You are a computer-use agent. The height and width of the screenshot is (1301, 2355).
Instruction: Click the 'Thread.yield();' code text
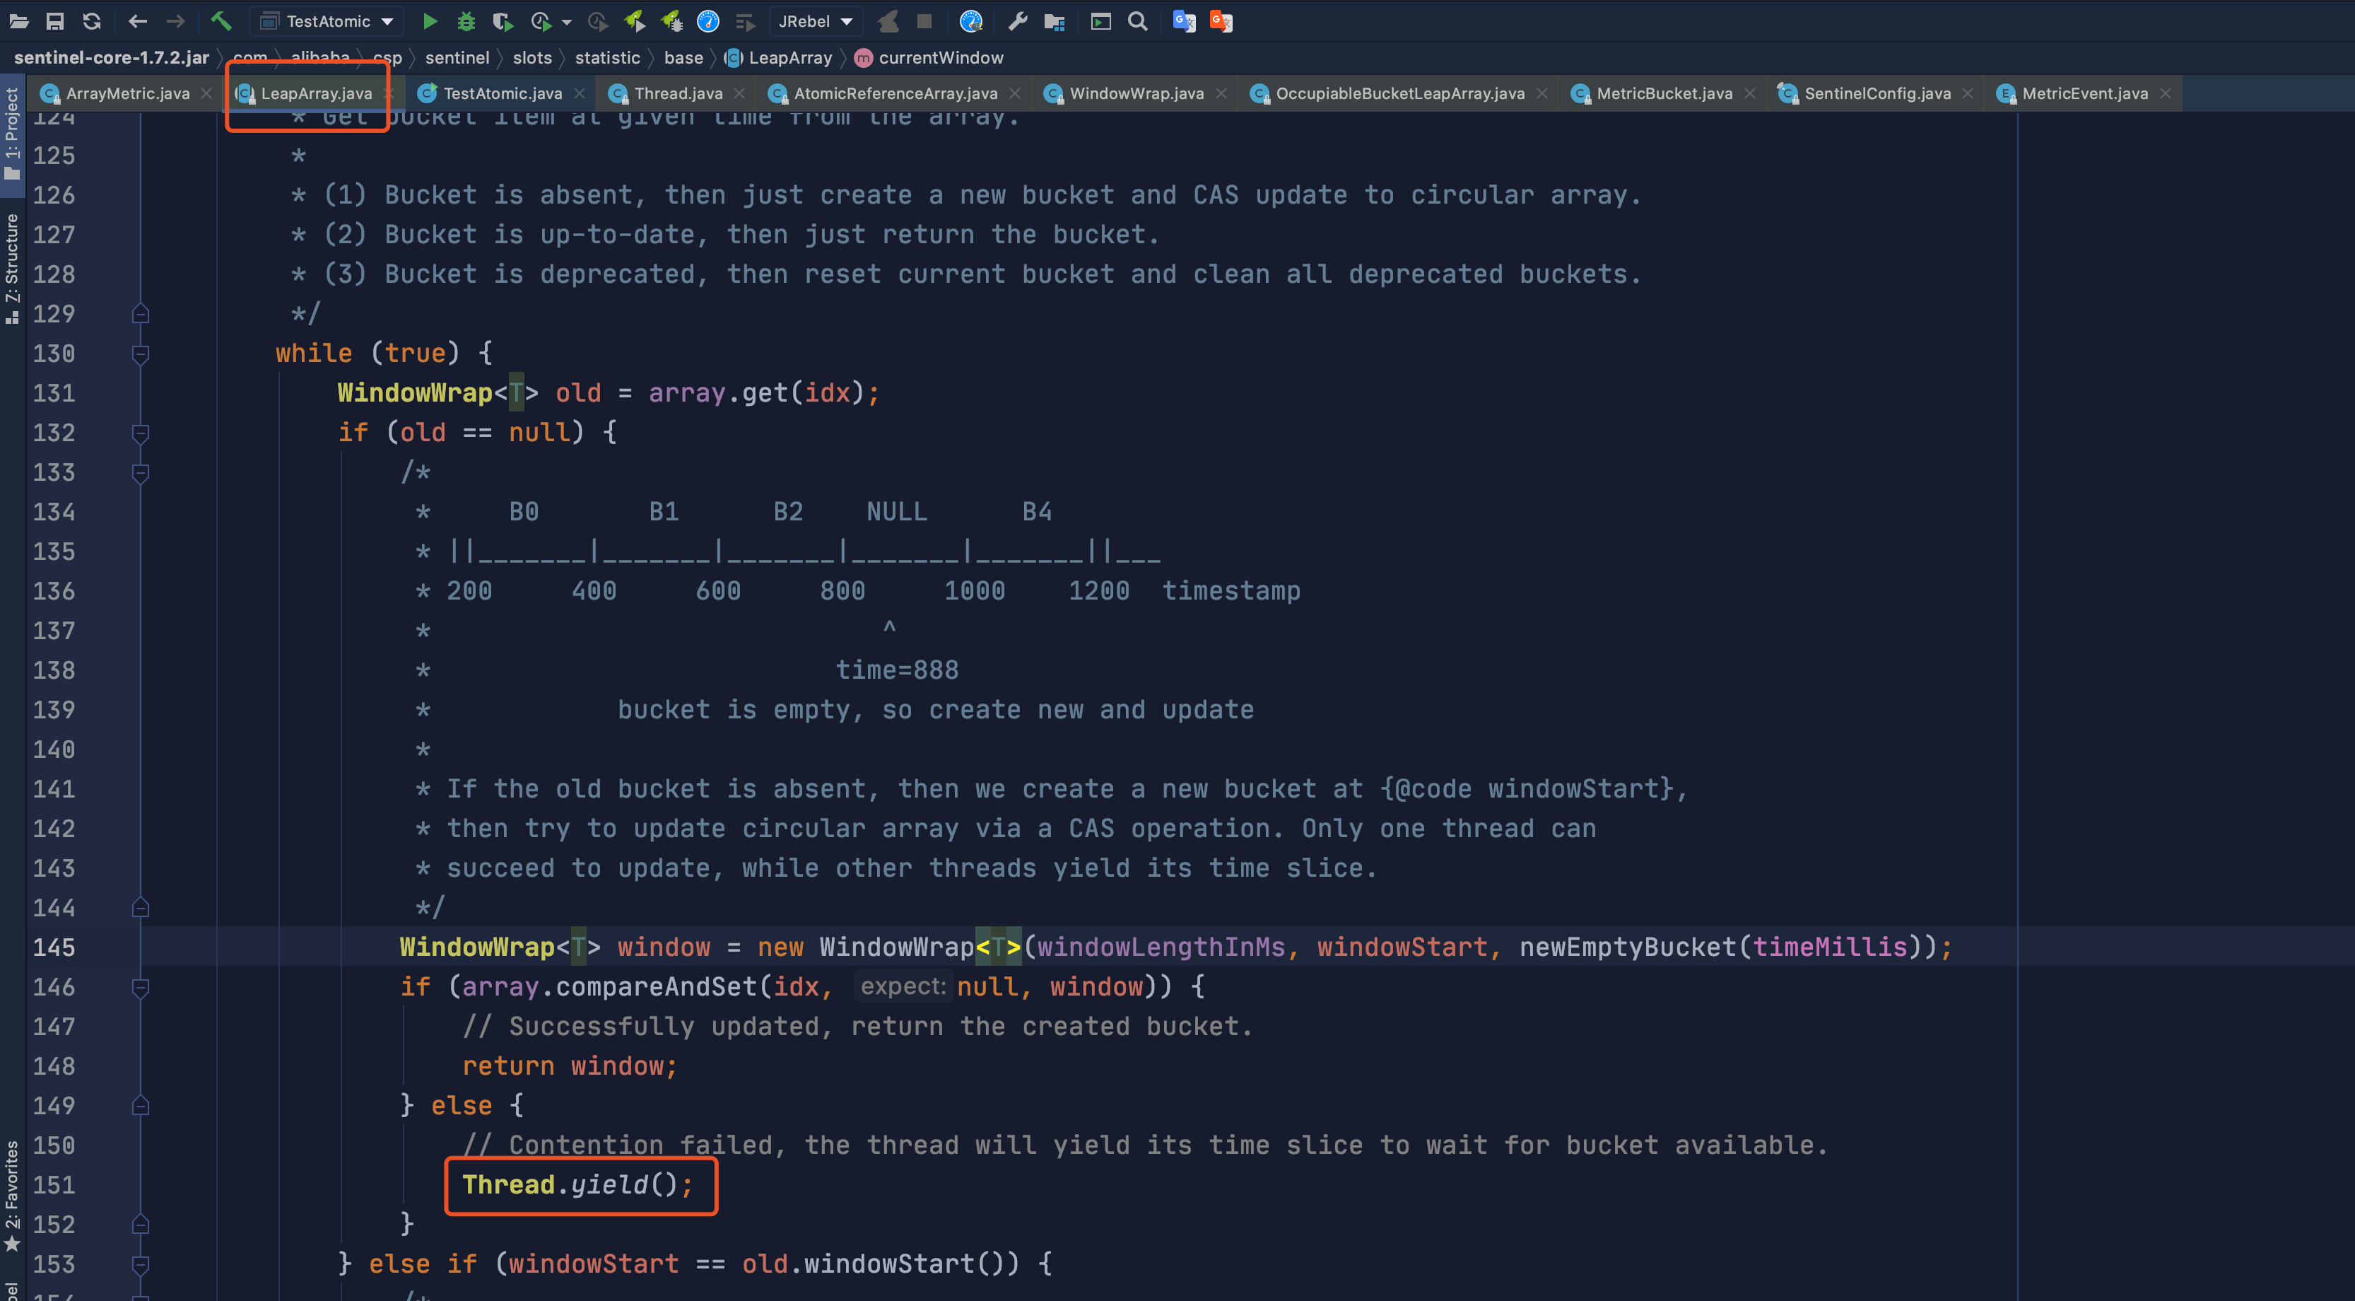(x=577, y=1186)
